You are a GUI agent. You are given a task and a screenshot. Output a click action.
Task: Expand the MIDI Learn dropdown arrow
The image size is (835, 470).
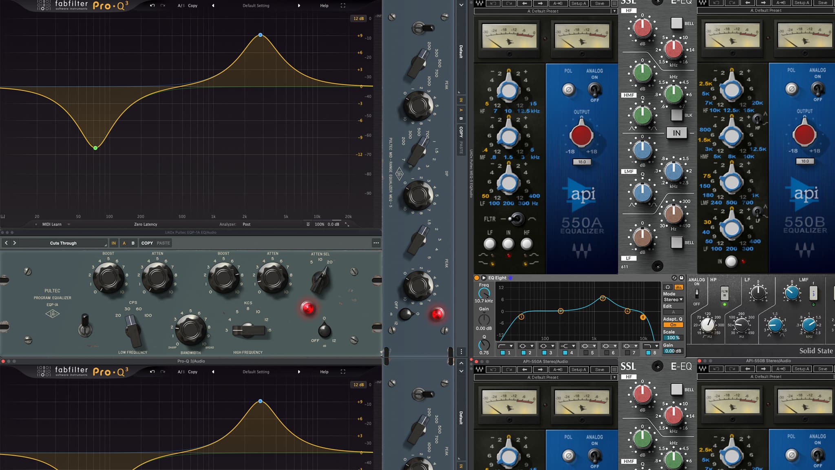coord(68,224)
